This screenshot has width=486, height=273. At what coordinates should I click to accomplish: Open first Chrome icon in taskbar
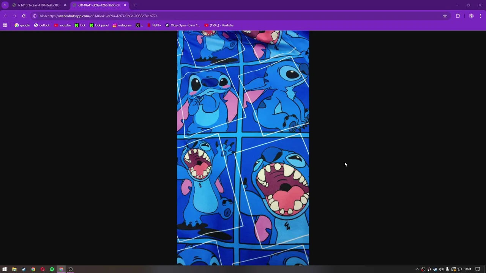pyautogui.click(x=33, y=269)
